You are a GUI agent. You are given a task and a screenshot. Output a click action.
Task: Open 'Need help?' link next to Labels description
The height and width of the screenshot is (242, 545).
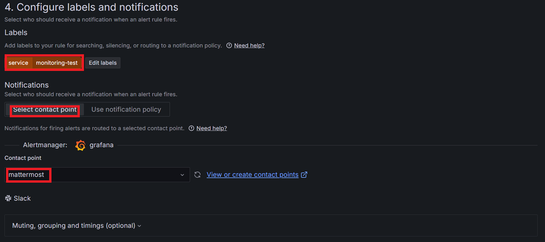pos(249,45)
